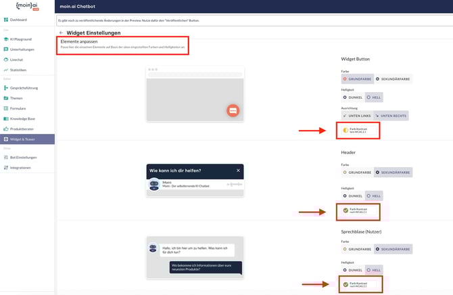Viewport: 453px width, 295px height.
Task: Click the orange chat widget preview button
Action: (233, 110)
